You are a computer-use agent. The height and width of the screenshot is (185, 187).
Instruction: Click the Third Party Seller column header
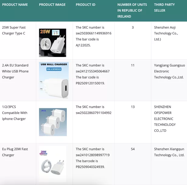[x=164, y=7]
